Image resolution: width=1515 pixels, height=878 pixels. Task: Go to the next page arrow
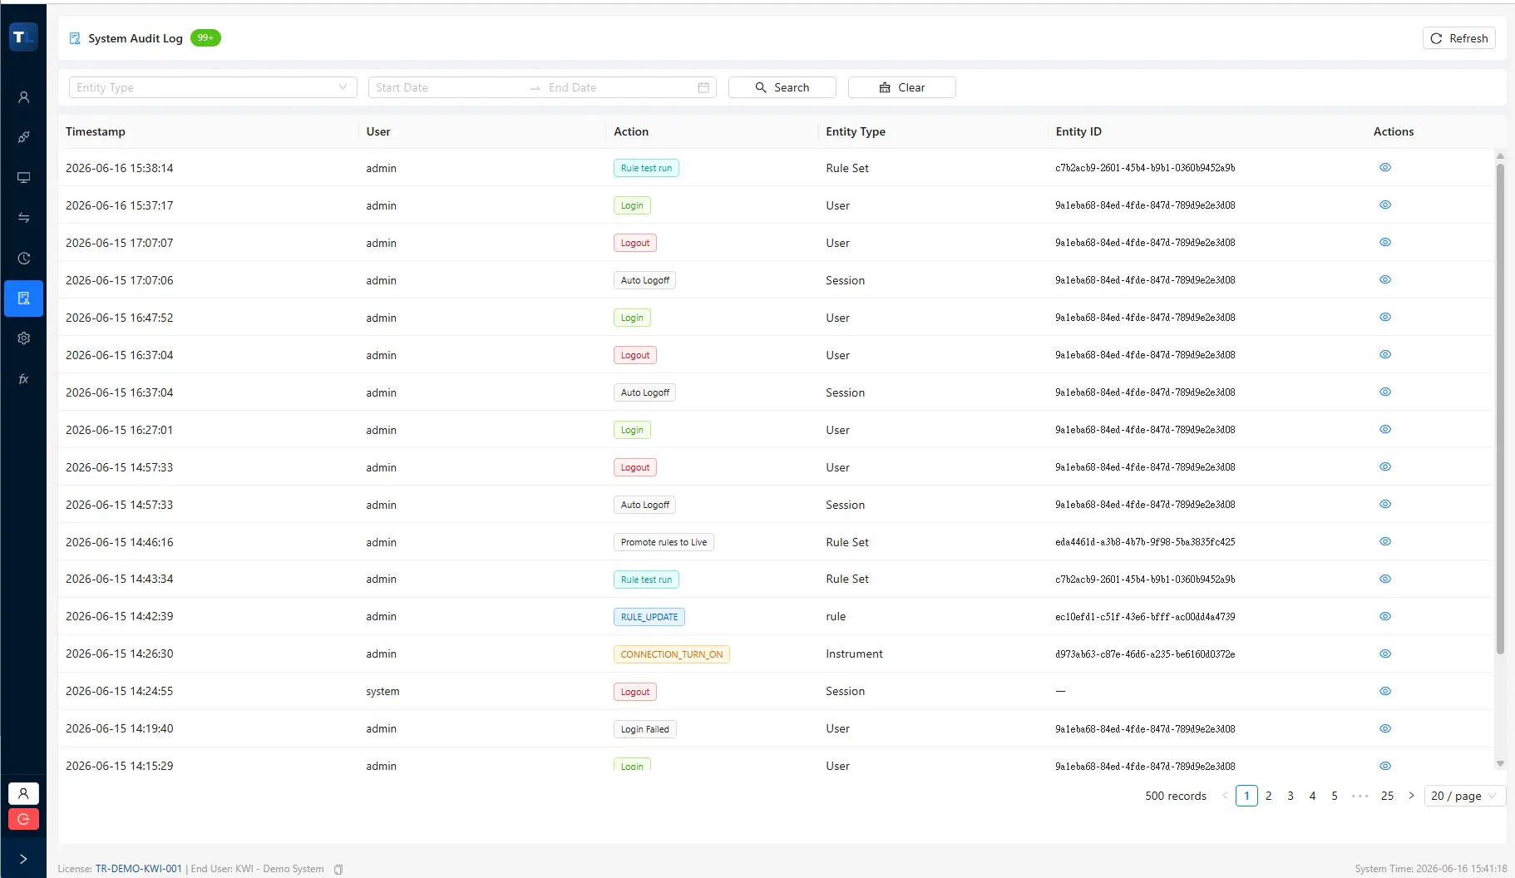pyautogui.click(x=1411, y=796)
